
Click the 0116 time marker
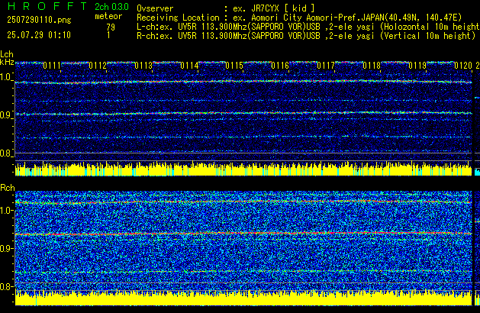coord(280,66)
